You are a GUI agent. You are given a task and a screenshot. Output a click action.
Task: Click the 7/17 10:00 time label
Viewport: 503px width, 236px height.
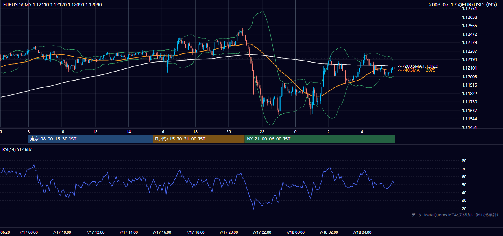[62, 232]
